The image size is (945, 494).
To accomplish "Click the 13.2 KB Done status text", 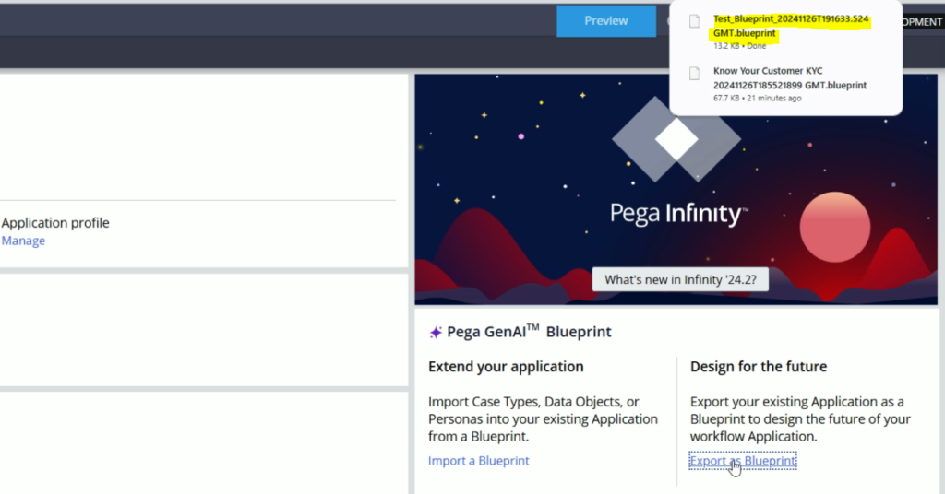I will coord(739,46).
